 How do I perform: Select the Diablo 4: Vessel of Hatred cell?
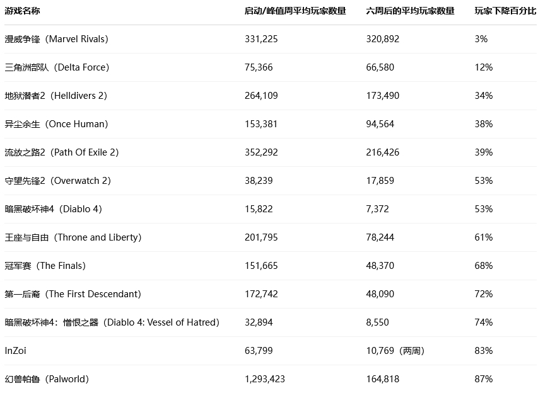coord(112,322)
